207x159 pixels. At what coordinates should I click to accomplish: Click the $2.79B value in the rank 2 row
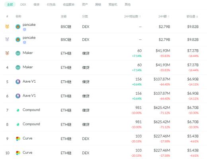click(x=164, y=40)
